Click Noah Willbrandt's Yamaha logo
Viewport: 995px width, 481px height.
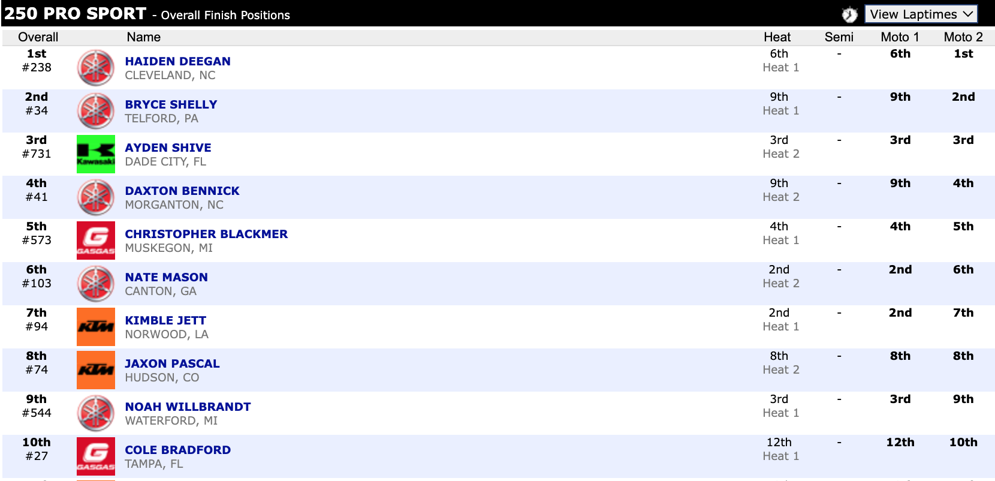tap(96, 413)
